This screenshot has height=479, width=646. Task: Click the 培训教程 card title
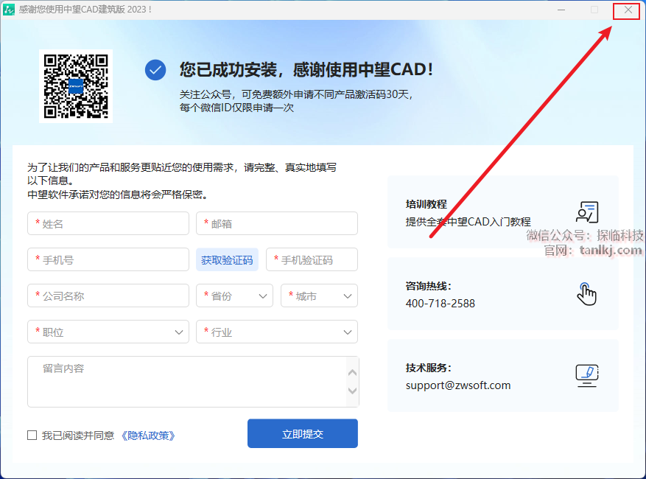(x=426, y=204)
